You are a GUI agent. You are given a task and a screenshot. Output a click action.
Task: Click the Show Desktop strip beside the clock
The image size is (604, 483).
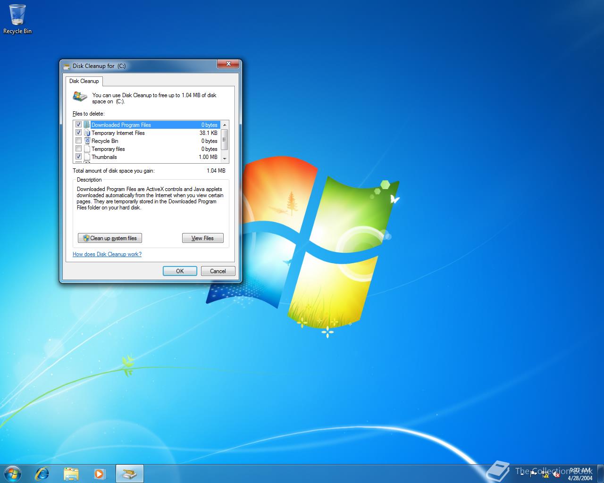coord(600,474)
